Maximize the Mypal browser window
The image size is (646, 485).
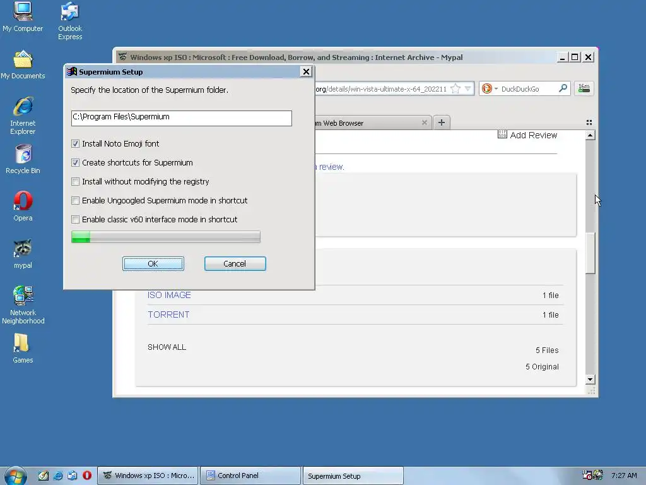click(x=575, y=57)
